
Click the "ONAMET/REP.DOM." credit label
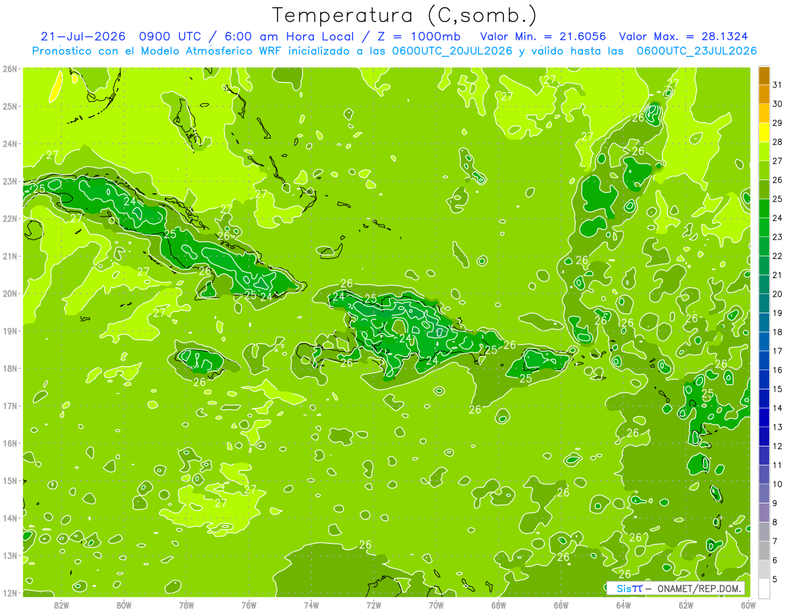[698, 589]
